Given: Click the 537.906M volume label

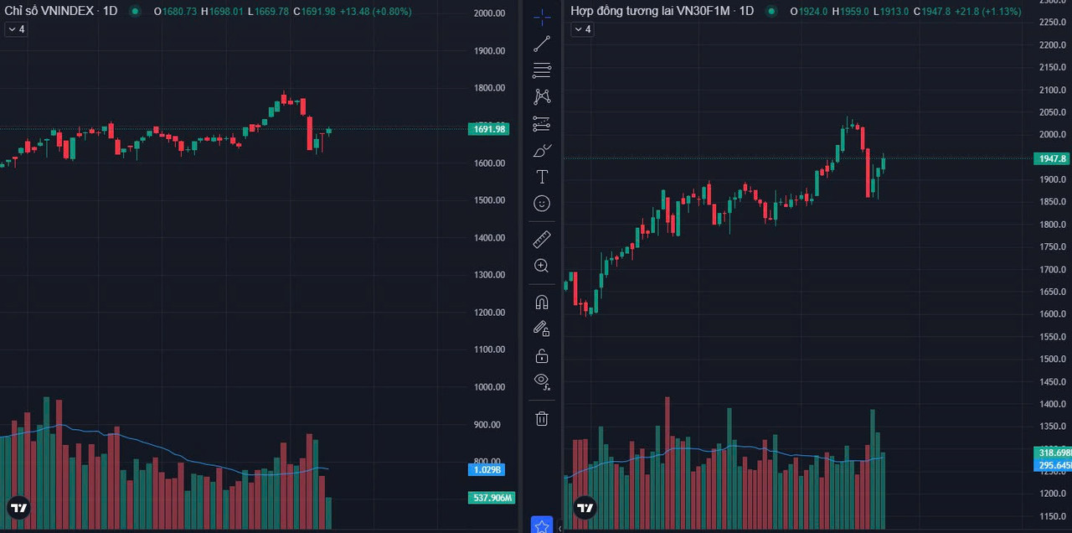Looking at the screenshot, I should click(491, 498).
